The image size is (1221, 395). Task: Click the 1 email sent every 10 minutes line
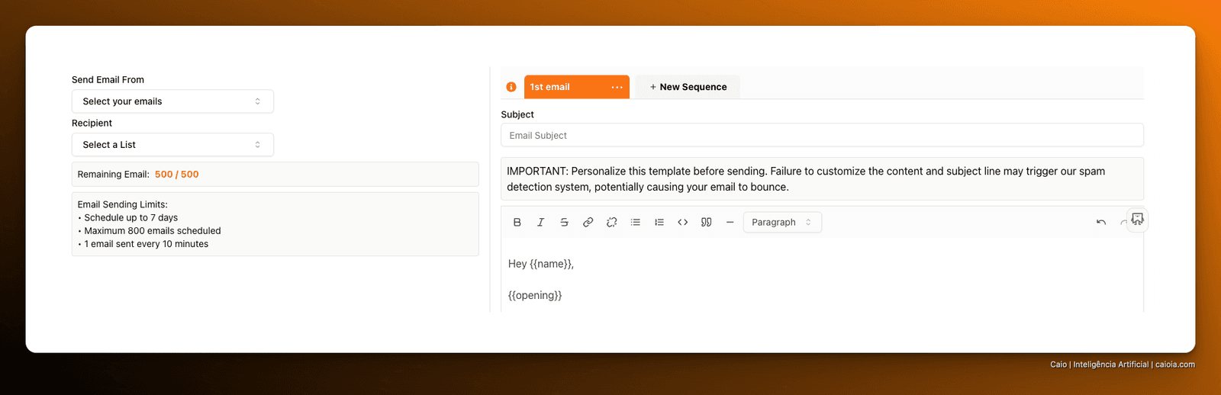click(143, 244)
